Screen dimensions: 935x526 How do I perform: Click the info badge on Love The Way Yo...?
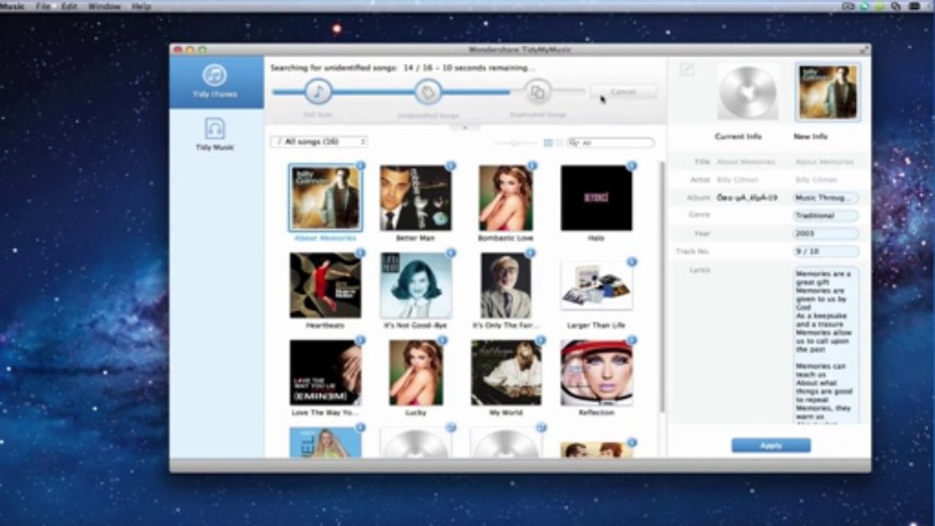click(360, 340)
